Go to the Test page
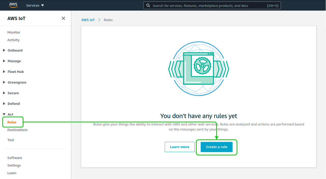 pos(11,140)
